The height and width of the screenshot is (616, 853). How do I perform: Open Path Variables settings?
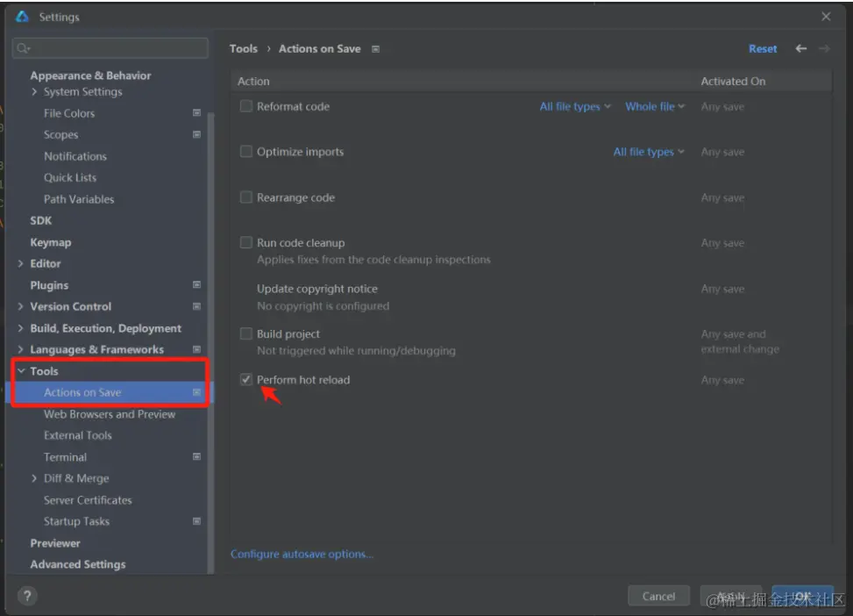(79, 199)
